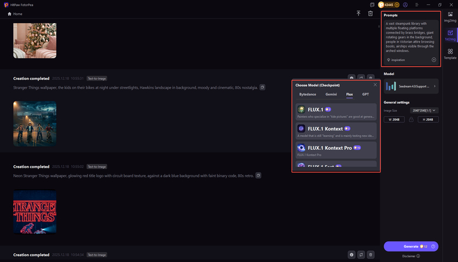Click the HitPaw FotorPea logo icon
Viewport: 458px width, 262px height.
coord(6,5)
